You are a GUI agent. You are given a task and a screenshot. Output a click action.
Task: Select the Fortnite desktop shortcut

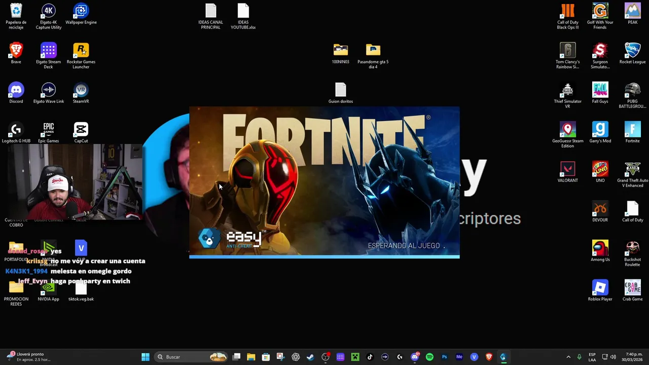(x=633, y=132)
